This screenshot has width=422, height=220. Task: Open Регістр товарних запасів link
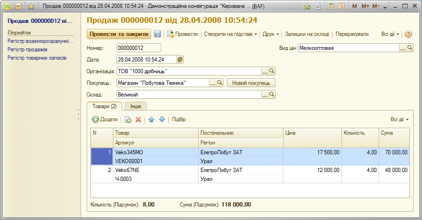point(37,58)
